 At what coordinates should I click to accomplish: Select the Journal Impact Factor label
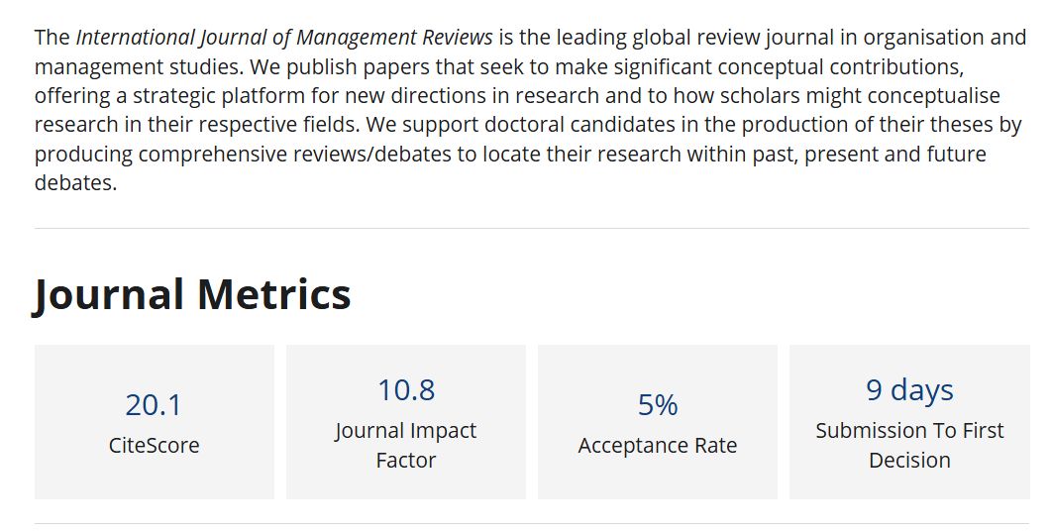click(x=406, y=445)
